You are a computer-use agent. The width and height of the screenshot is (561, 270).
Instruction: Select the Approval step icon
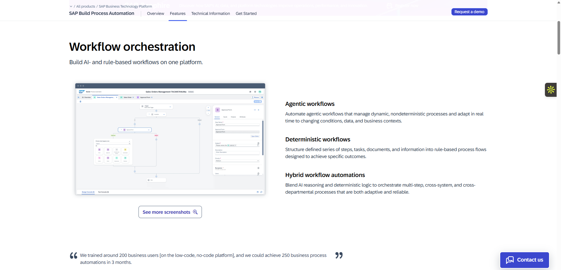108,150
